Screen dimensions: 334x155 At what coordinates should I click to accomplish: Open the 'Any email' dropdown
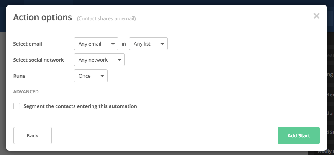(96, 44)
